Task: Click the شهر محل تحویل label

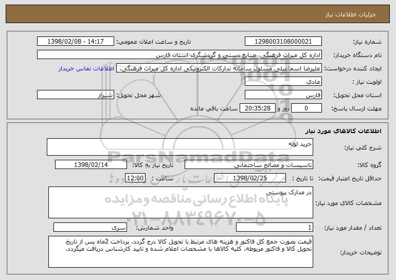Action: (x=138, y=95)
